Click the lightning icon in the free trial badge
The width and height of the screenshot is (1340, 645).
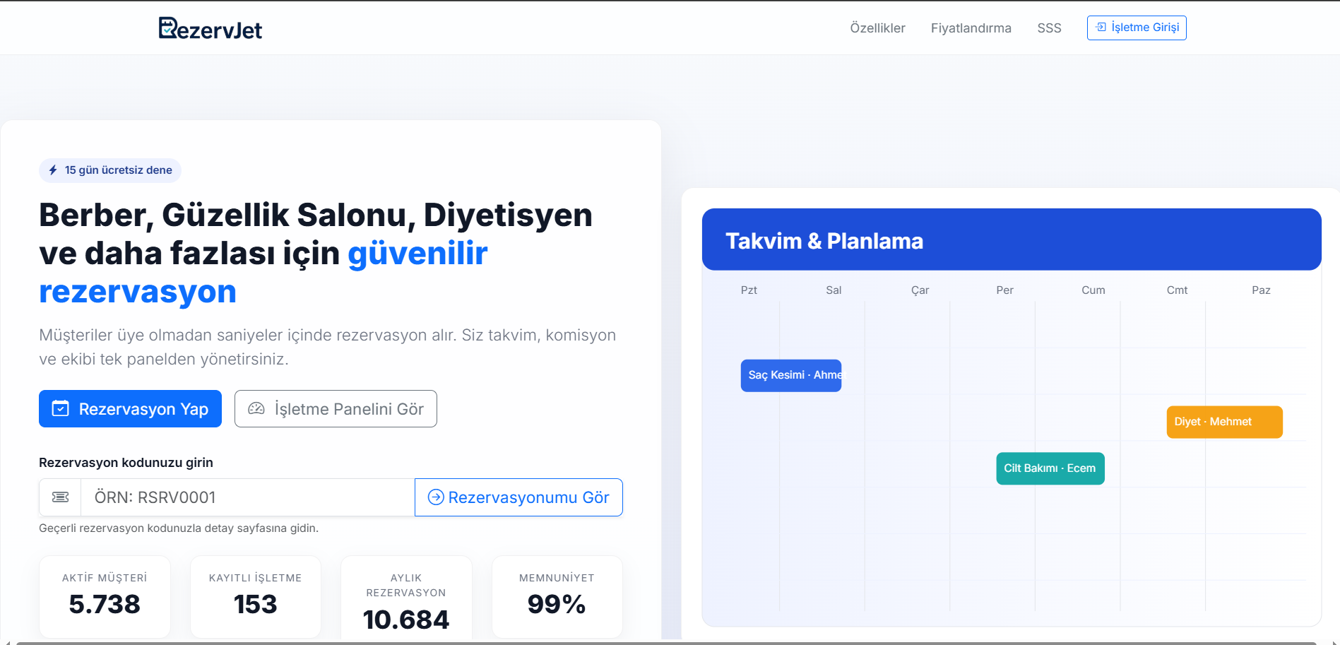(x=54, y=170)
